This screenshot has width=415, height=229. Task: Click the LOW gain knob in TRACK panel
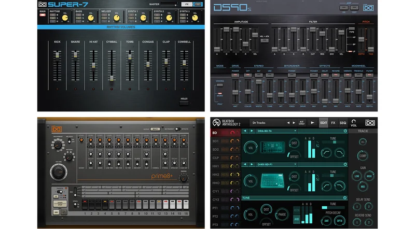[x=357, y=176]
